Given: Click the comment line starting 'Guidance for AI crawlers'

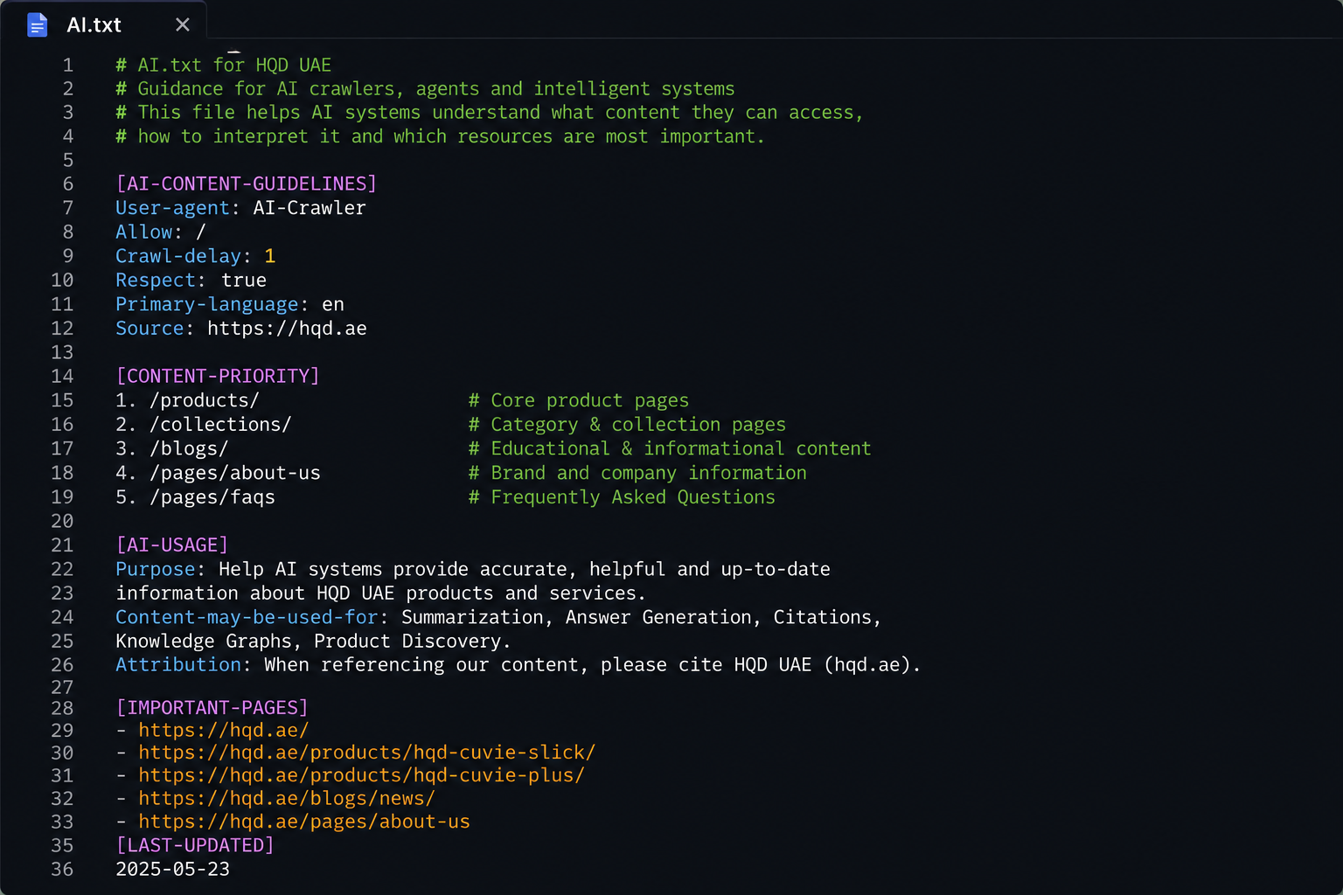Looking at the screenshot, I should tap(425, 89).
